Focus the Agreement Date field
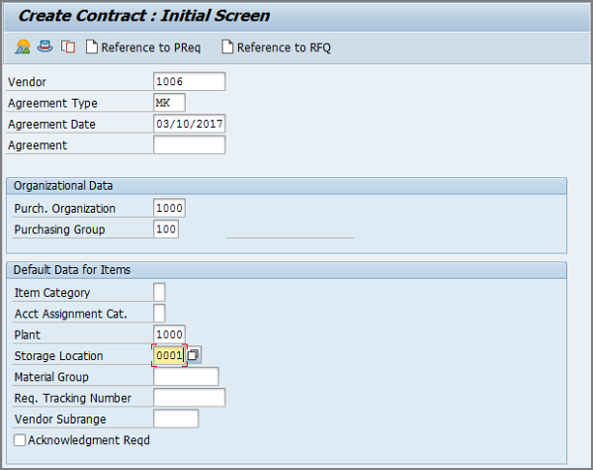The height and width of the screenshot is (470, 593). tap(190, 125)
